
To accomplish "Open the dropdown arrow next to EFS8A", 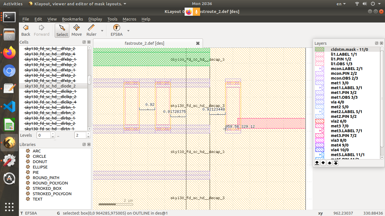I will click(x=128, y=30).
